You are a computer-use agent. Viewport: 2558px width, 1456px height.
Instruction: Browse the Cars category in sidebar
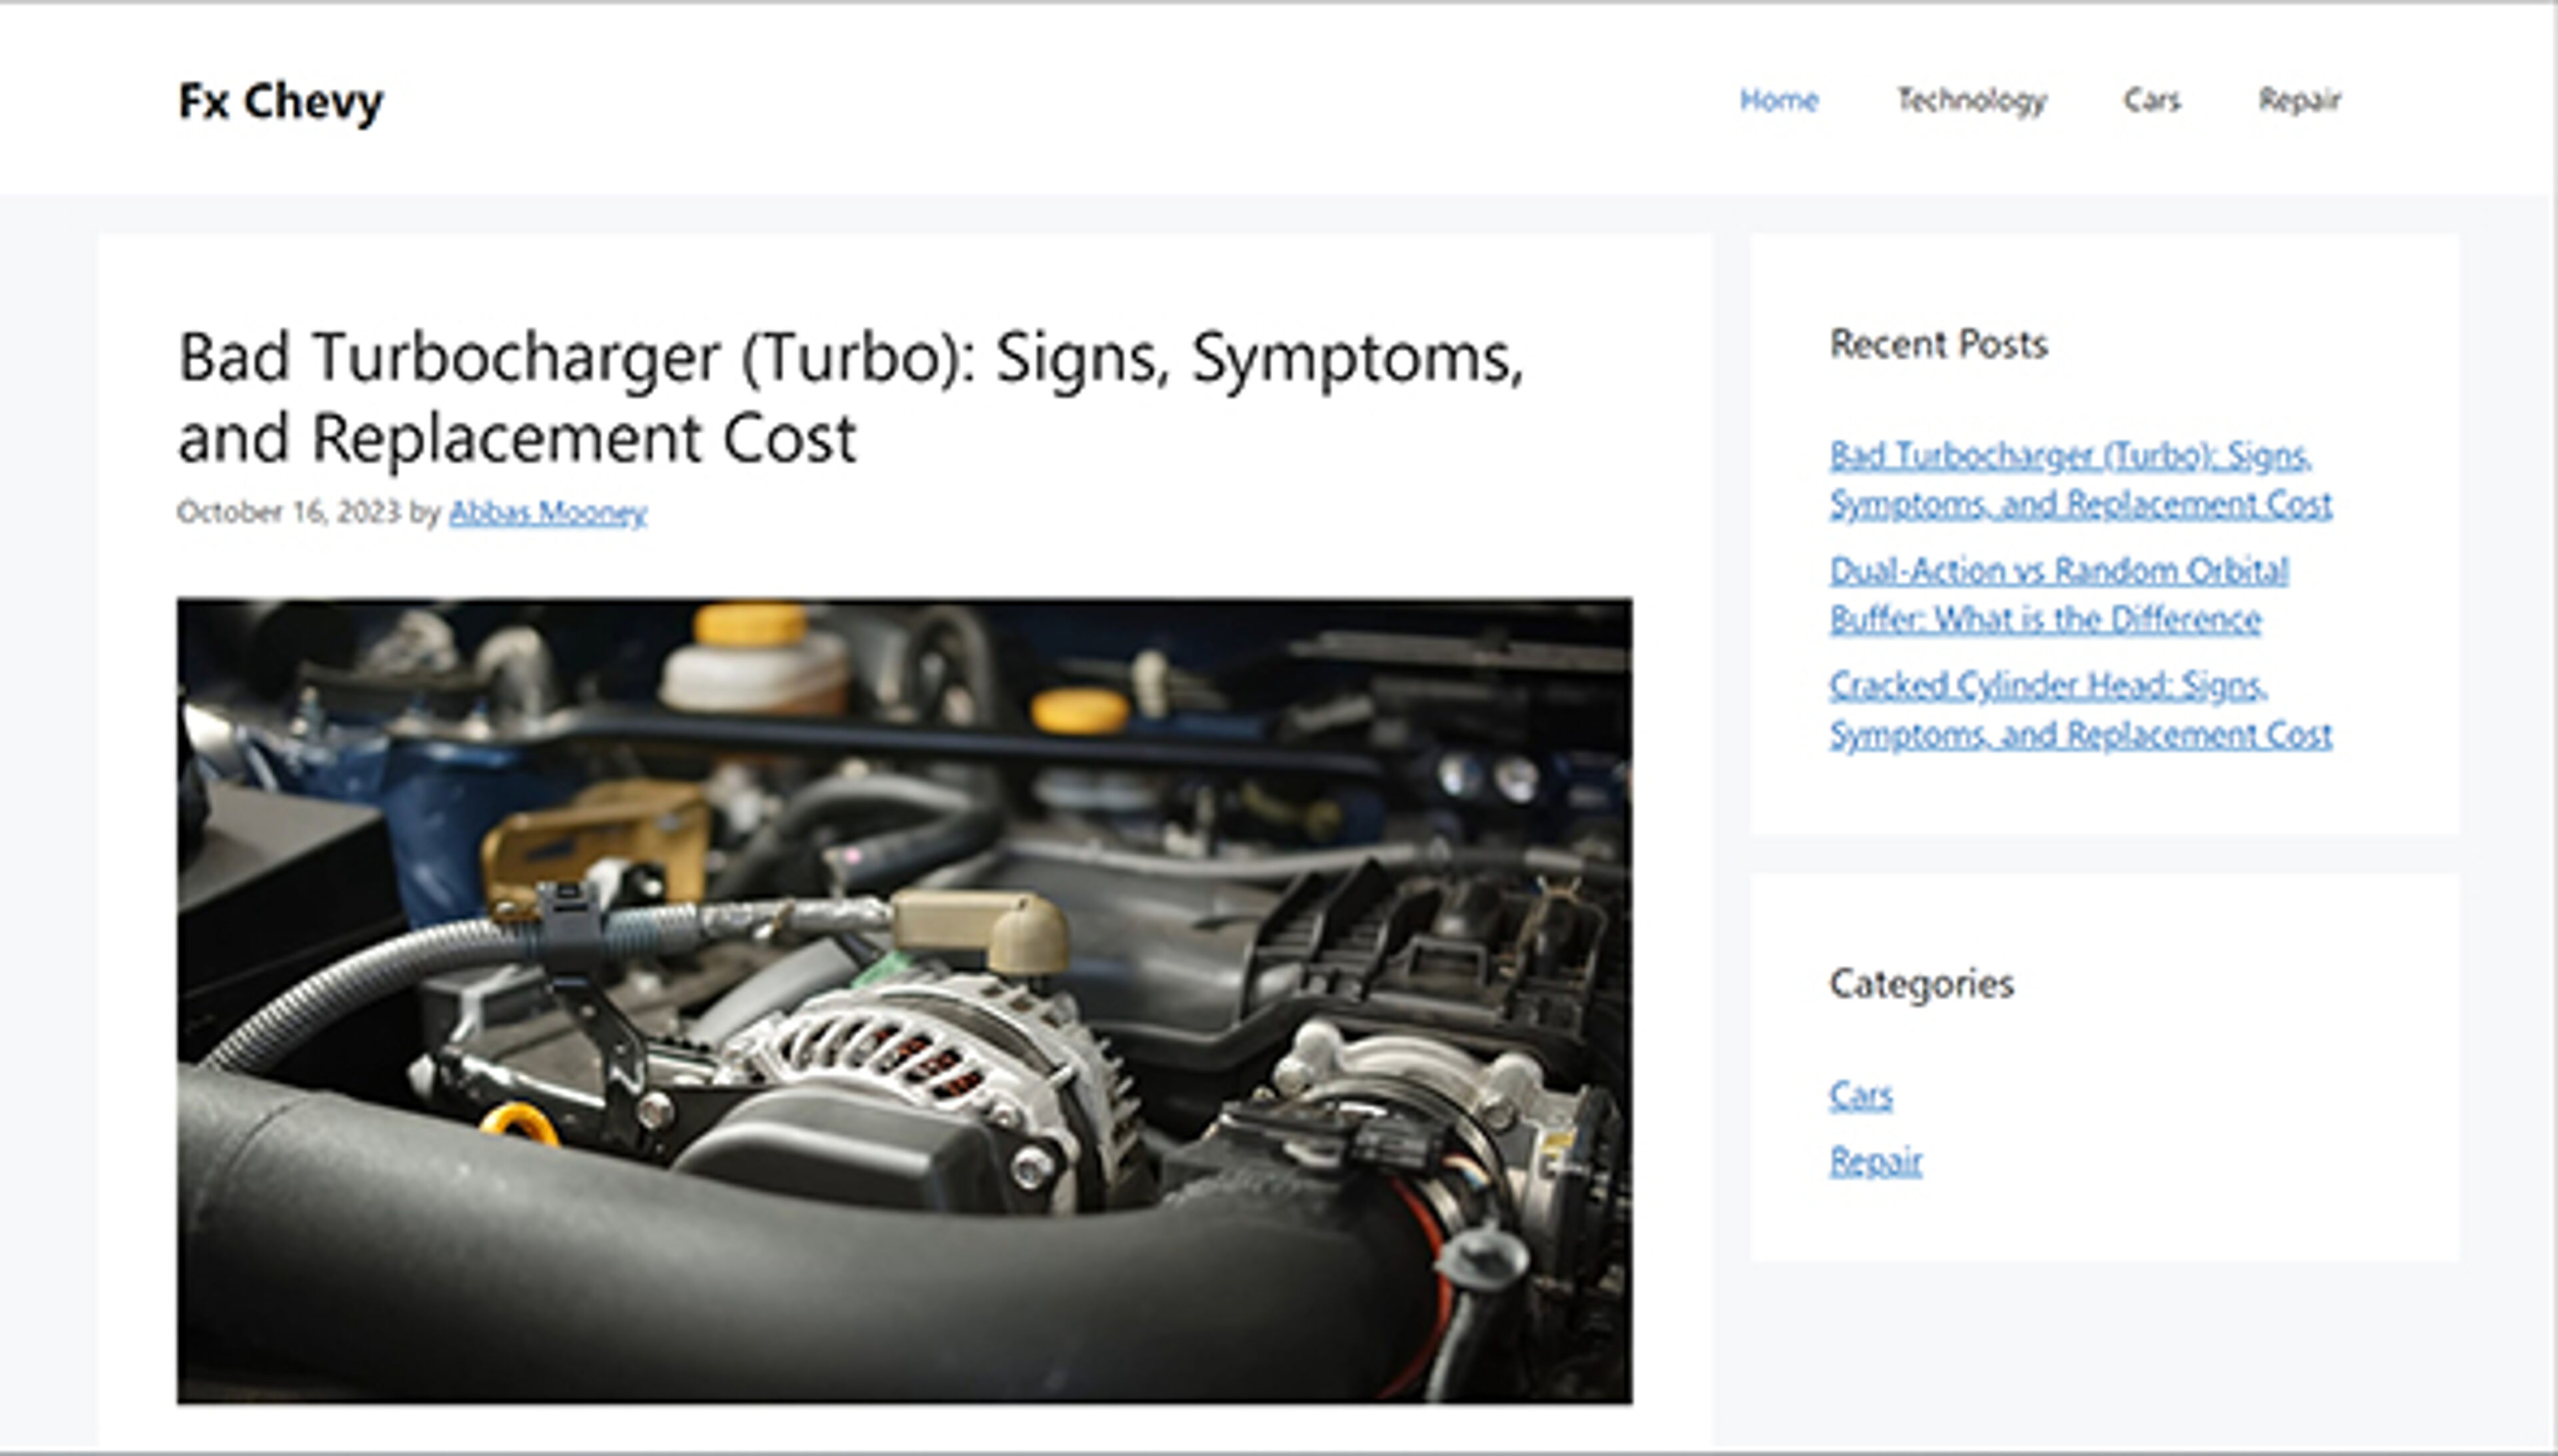click(x=1860, y=1095)
